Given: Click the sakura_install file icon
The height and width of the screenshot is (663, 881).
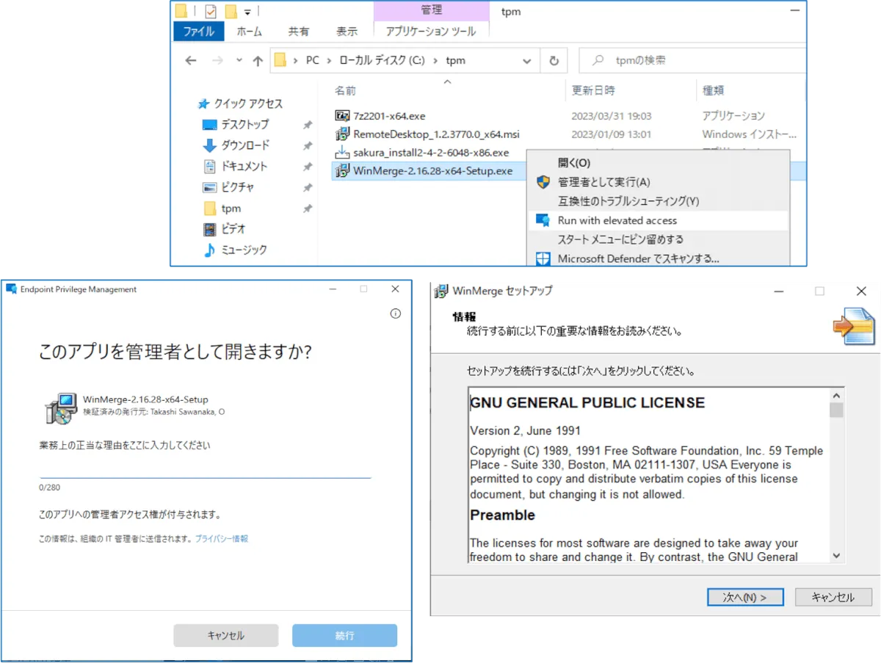Looking at the screenshot, I should point(342,152).
